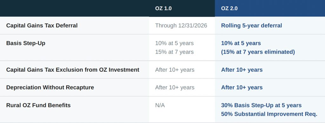Click the Through 12/31/2026 cell

pos(181,25)
